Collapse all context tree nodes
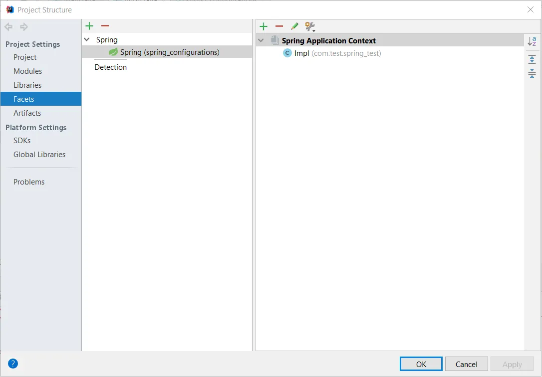Image resolution: width=542 pixels, height=377 pixels. [x=532, y=73]
